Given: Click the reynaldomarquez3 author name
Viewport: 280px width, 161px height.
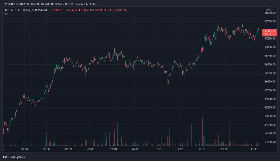Looking at the screenshot, I should click(x=14, y=4).
